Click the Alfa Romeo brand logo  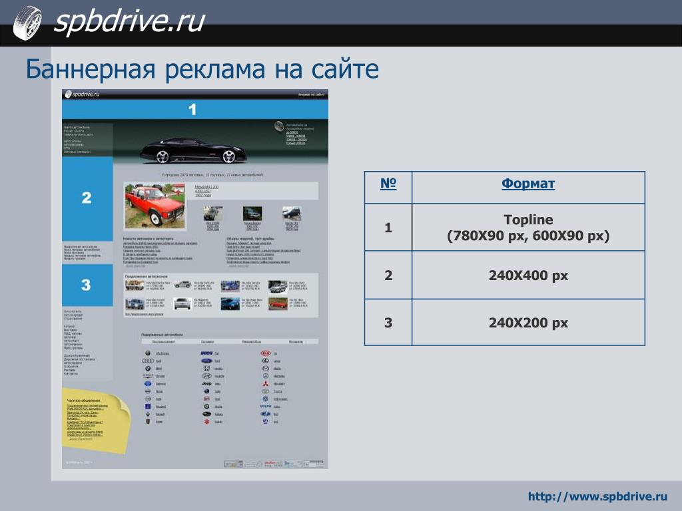click(x=148, y=353)
